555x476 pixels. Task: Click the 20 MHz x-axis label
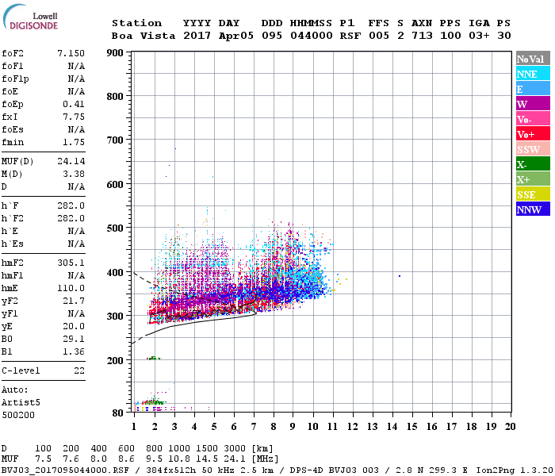tap(510, 427)
